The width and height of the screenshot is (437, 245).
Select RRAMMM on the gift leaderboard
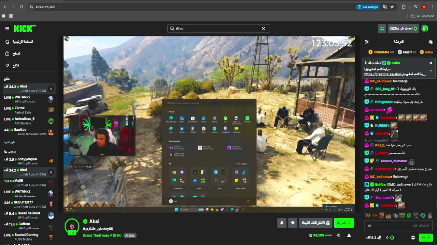point(381,52)
